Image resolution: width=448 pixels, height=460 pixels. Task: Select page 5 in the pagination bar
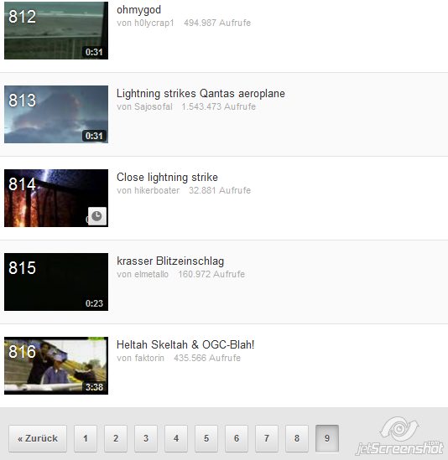pos(206,438)
